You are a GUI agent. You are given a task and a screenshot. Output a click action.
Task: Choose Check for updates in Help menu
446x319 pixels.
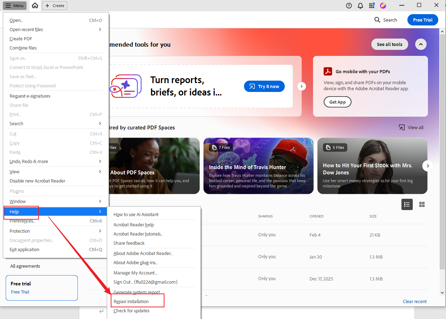[x=131, y=311]
